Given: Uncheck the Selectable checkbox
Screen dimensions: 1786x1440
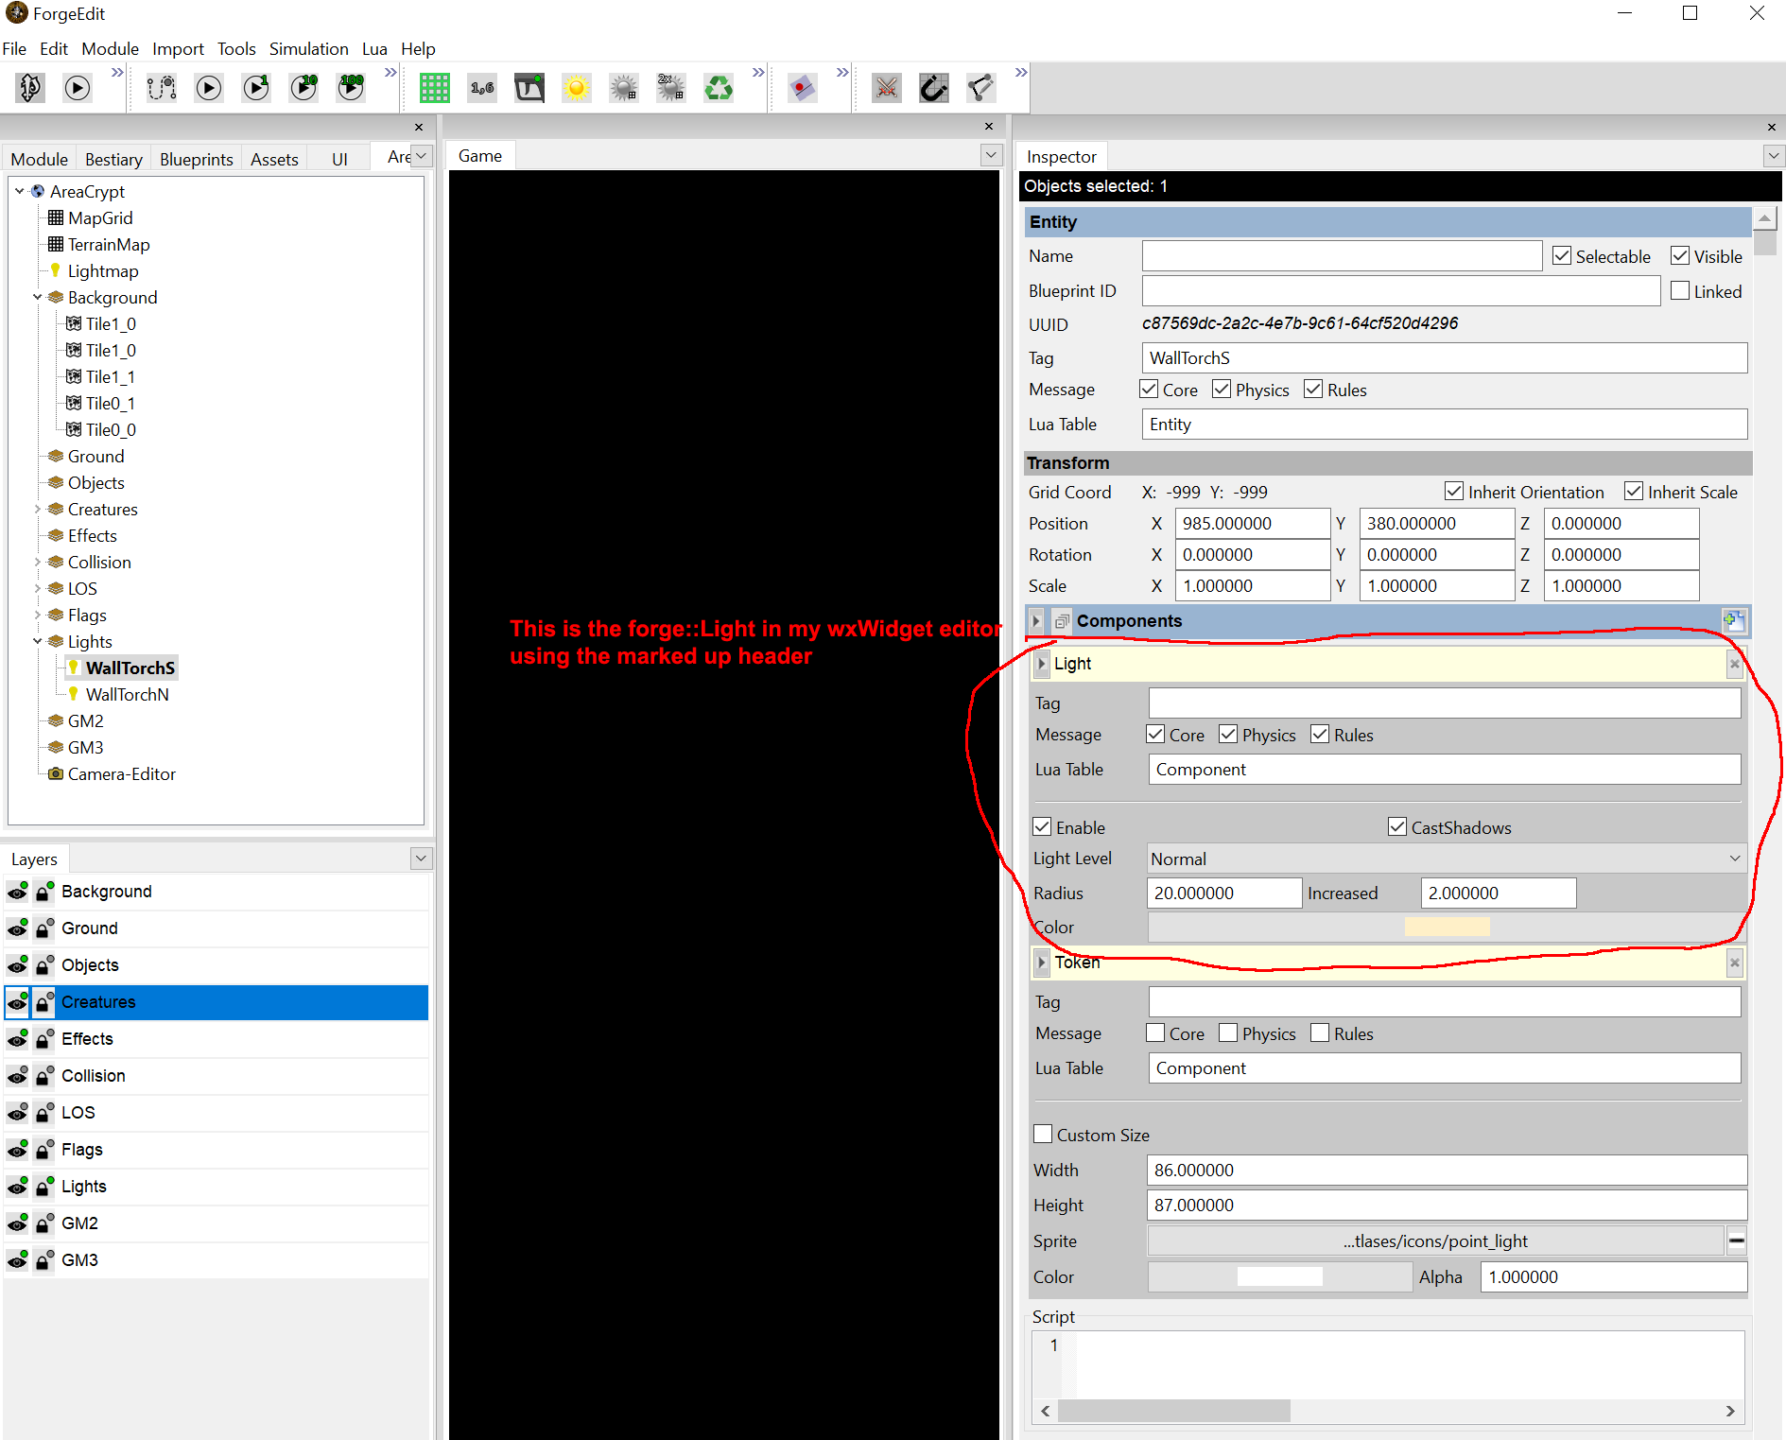Looking at the screenshot, I should coord(1562,256).
